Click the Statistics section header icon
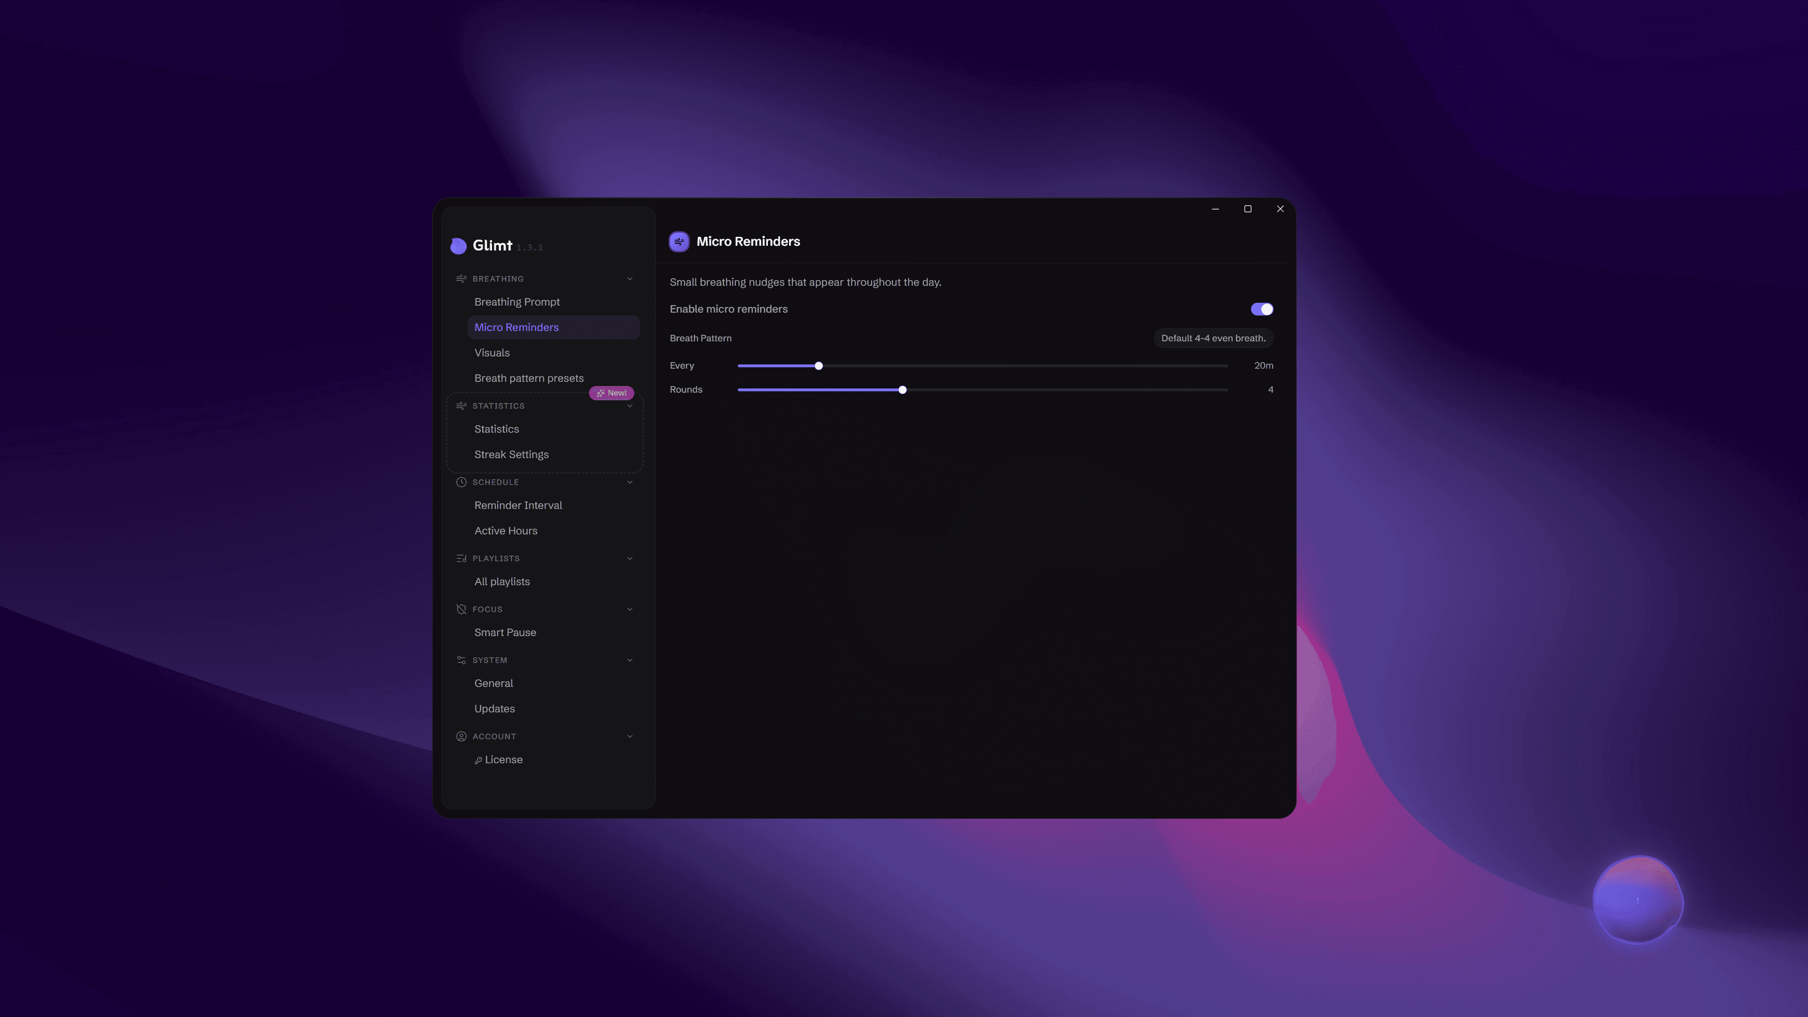Image resolution: width=1808 pixels, height=1017 pixels. (461, 406)
